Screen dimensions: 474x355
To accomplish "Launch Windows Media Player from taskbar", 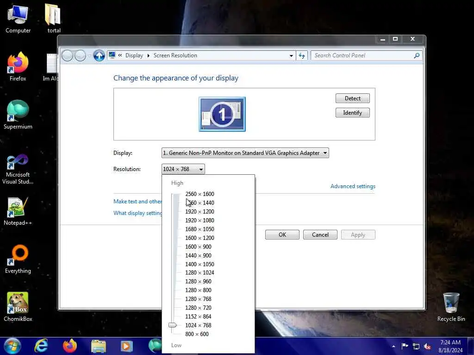I will point(127,346).
